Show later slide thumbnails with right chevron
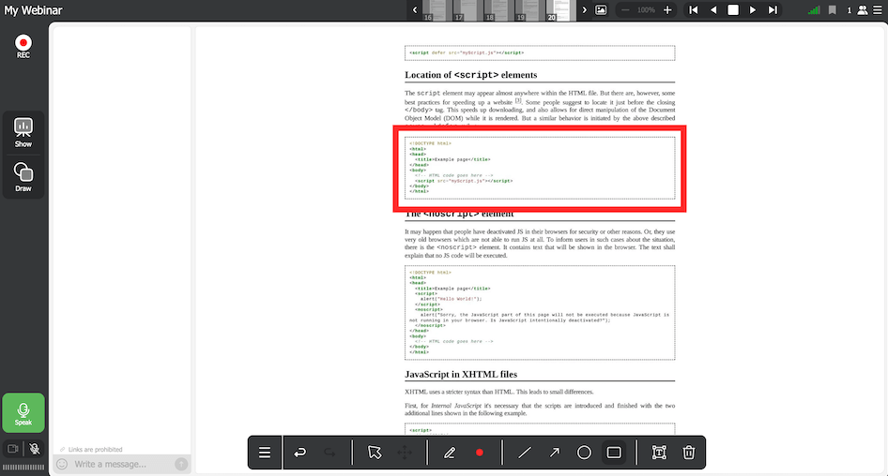The image size is (888, 476). (x=585, y=10)
